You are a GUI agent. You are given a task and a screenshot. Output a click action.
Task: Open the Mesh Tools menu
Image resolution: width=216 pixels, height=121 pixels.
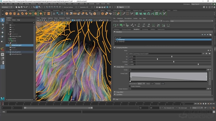53,4
